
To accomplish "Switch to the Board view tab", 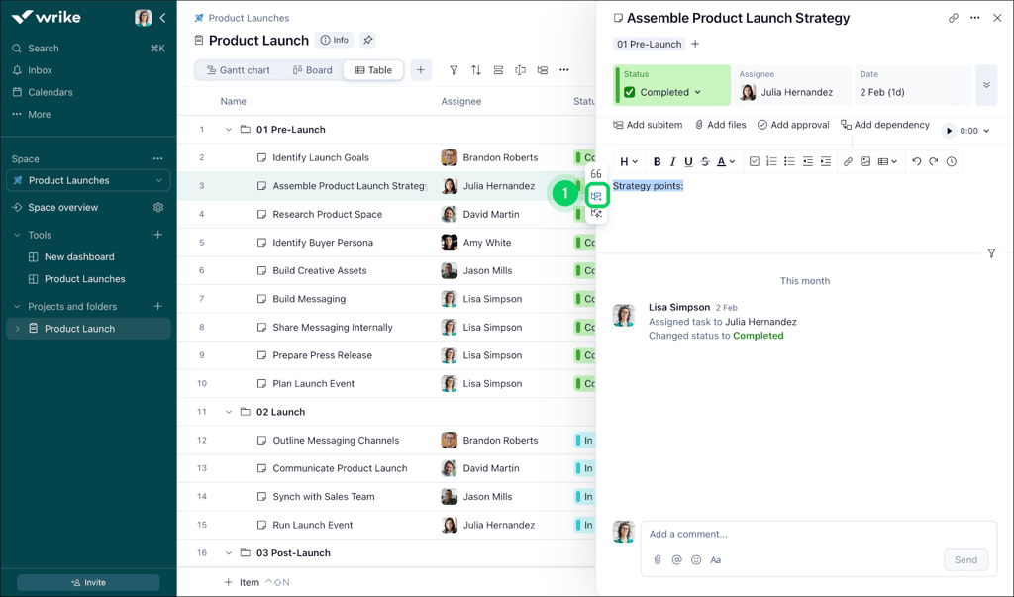I will [312, 70].
